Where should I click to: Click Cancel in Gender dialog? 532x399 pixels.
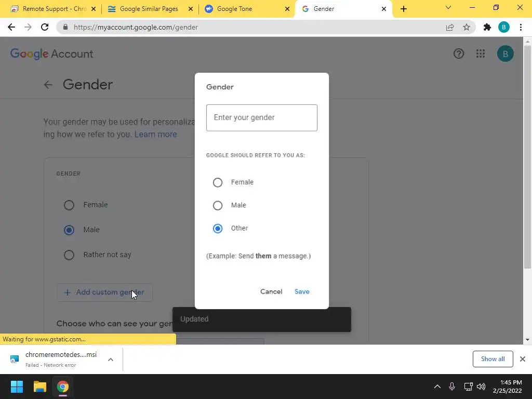(271, 291)
